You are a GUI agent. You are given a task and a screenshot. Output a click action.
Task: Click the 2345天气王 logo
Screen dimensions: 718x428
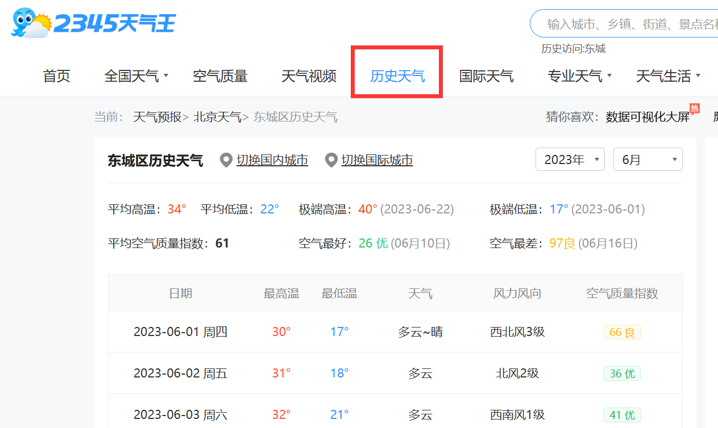pyautogui.click(x=94, y=24)
